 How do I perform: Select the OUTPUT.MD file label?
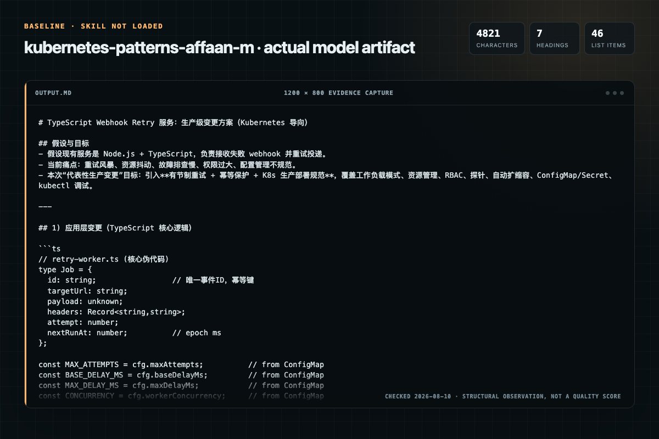[x=53, y=93]
